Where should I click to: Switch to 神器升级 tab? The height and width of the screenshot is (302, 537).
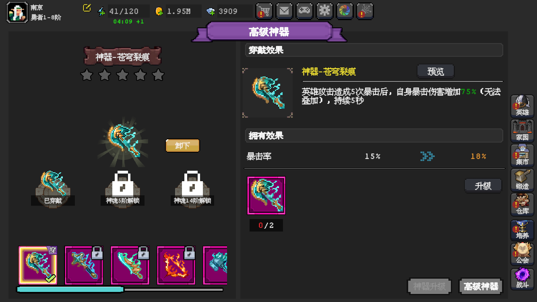coord(430,286)
